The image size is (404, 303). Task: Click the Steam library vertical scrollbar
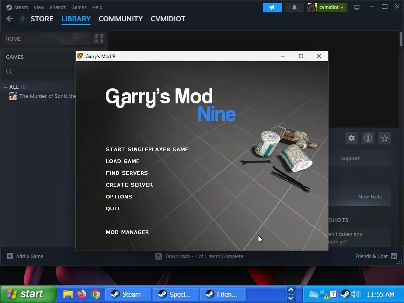(401, 39)
